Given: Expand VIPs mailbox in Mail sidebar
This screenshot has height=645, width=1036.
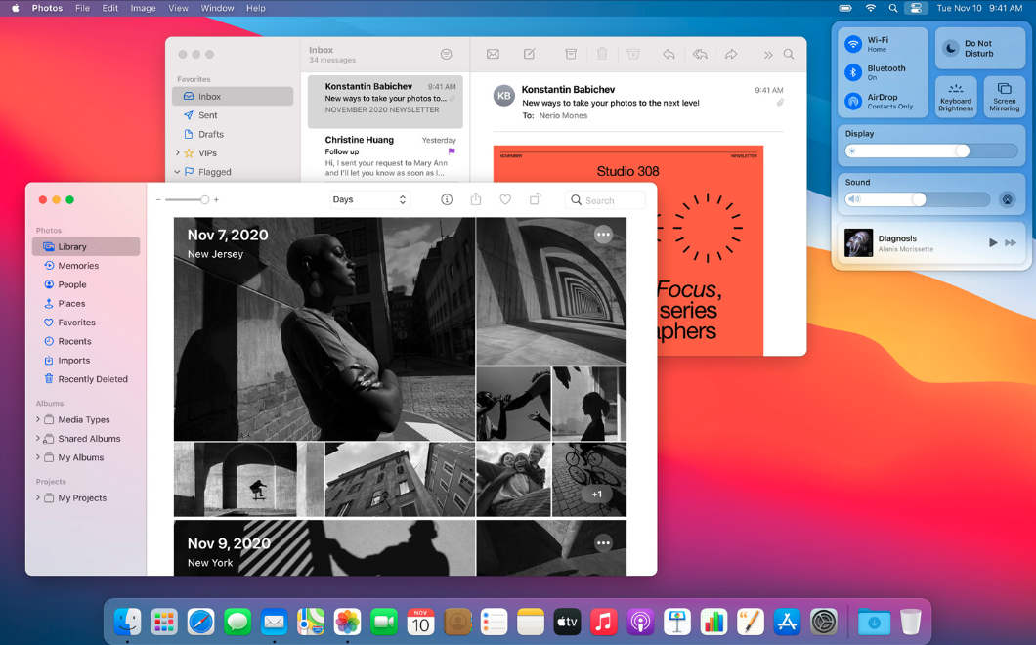Looking at the screenshot, I should pos(178,152).
